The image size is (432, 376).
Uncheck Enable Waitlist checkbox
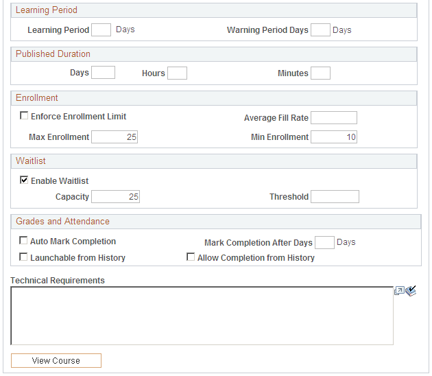tap(24, 180)
